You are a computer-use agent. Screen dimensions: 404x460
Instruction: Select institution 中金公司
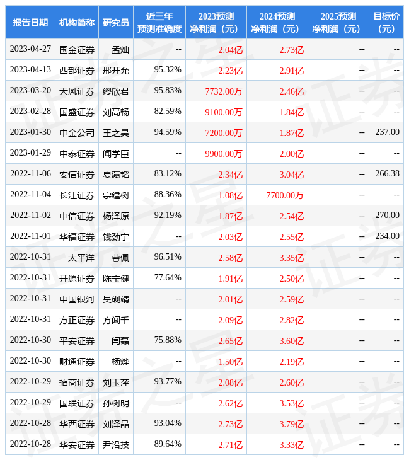pyautogui.click(x=77, y=133)
